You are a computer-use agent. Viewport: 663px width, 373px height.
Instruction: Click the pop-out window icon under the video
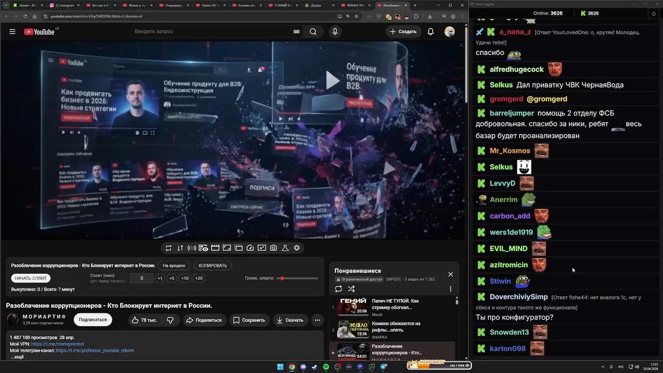238,248
